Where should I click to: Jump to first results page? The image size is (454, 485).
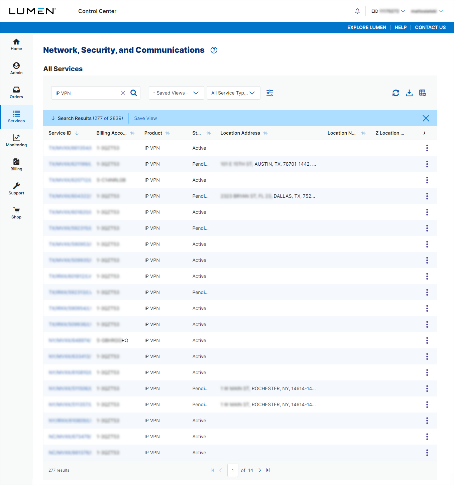pos(212,470)
